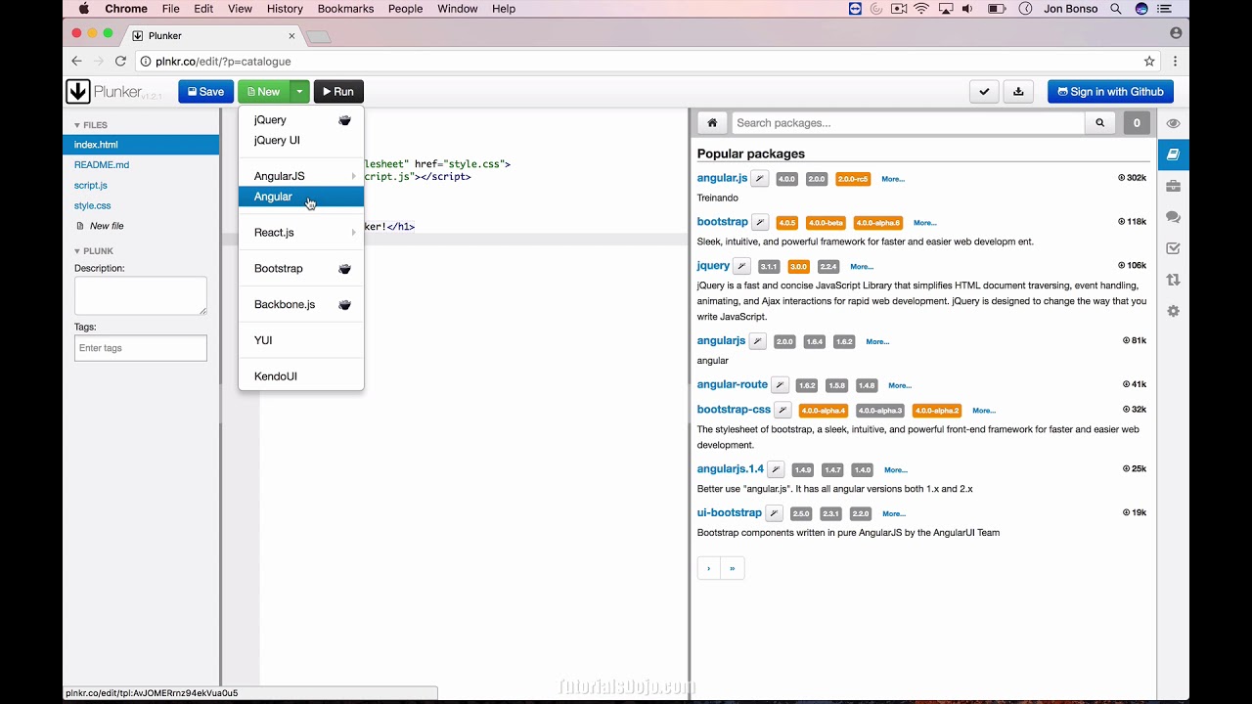Collapse the PLUNK section

click(x=94, y=251)
